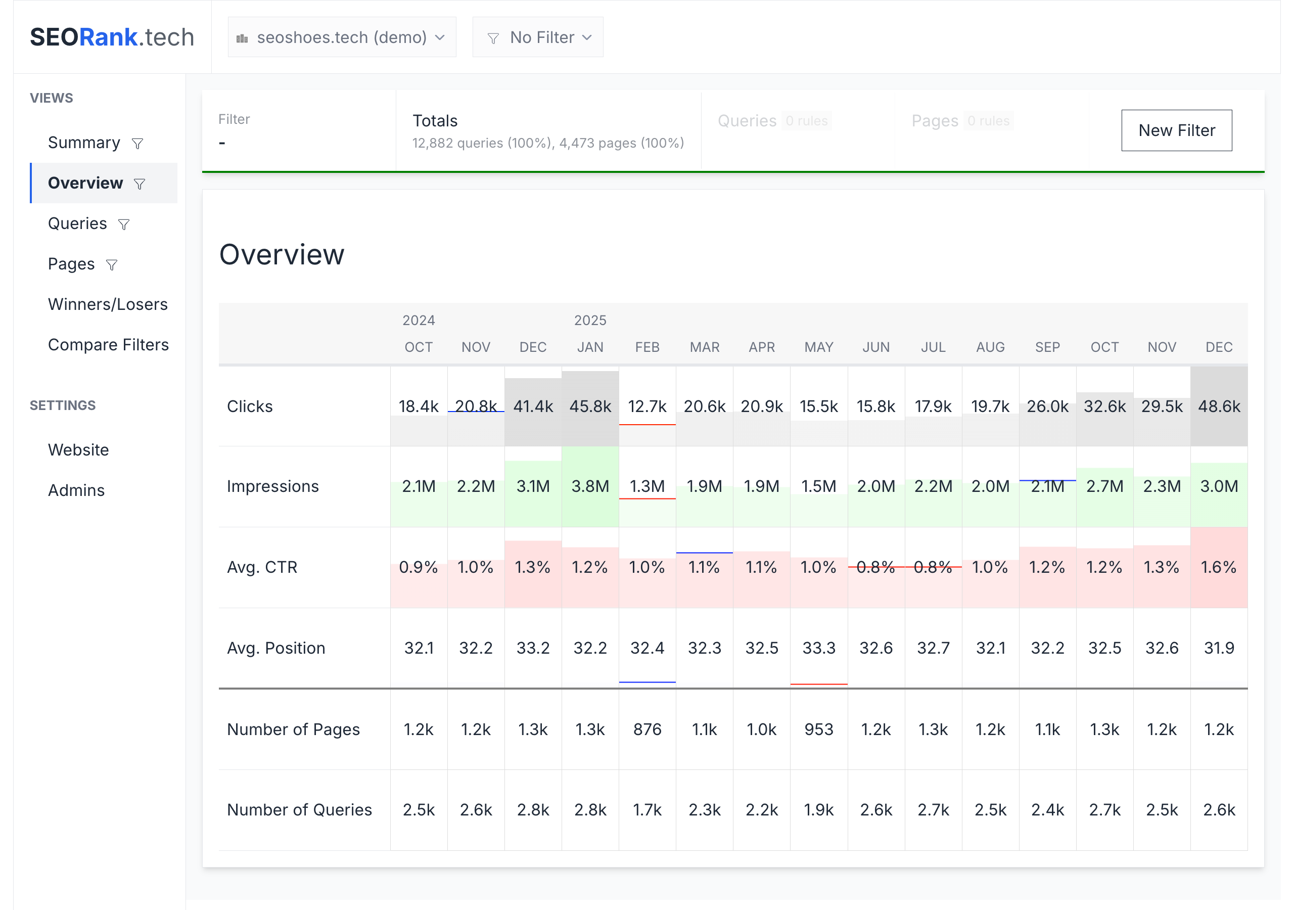Go to Compare Filters view
Image resolution: width=1294 pixels, height=910 pixels.
[x=108, y=345]
